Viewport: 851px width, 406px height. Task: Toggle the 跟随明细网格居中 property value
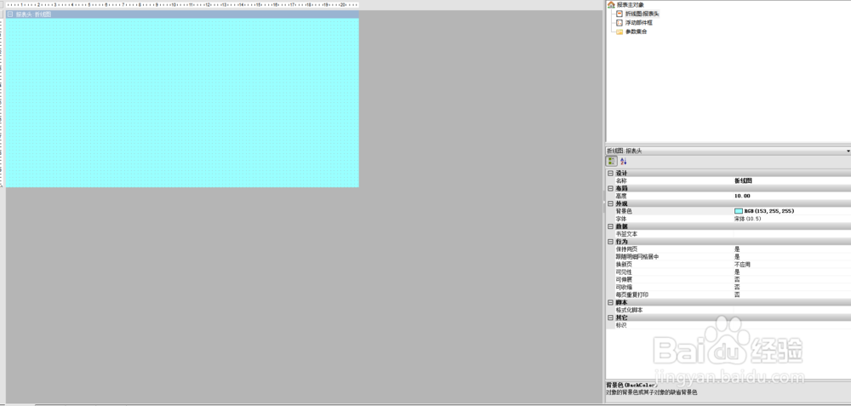(x=737, y=257)
